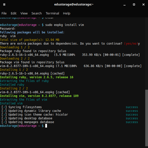Close the terminal window
The width and height of the screenshot is (148, 148).
tap(143, 4)
